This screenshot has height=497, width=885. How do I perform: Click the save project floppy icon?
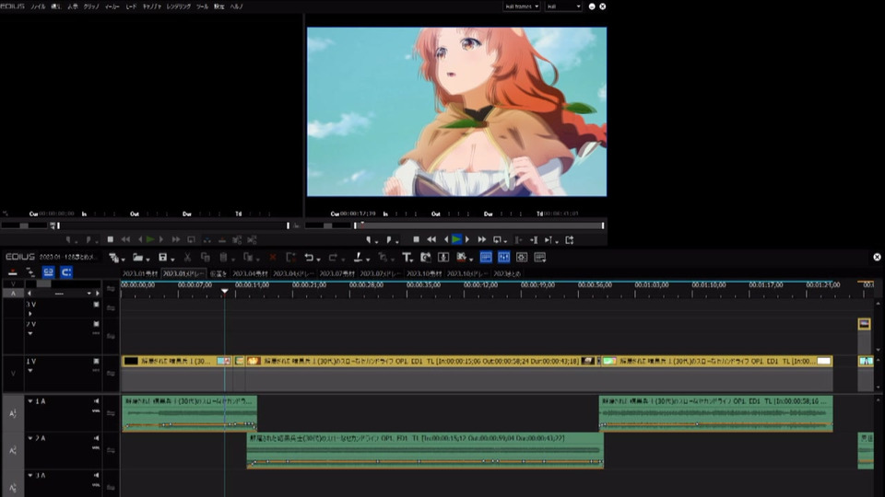(162, 258)
